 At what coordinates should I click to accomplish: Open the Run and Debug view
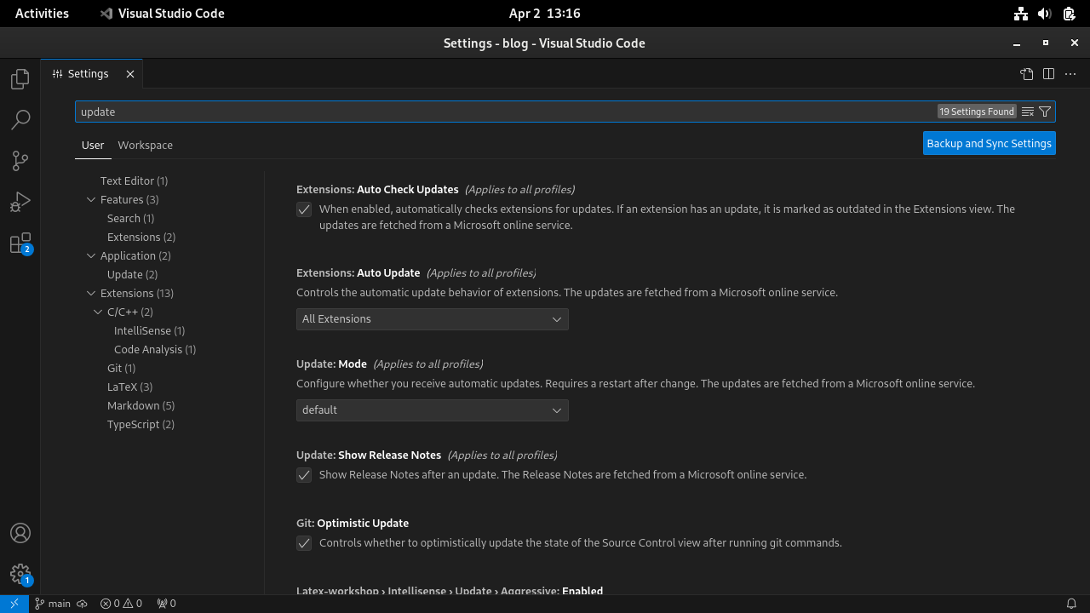point(20,202)
